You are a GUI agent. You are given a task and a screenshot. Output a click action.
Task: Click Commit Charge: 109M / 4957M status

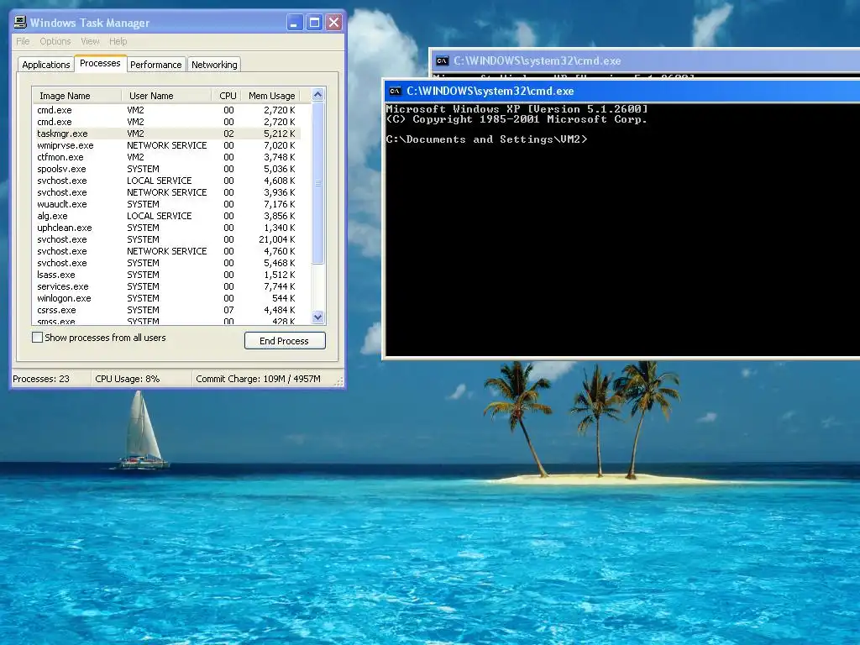tap(259, 379)
